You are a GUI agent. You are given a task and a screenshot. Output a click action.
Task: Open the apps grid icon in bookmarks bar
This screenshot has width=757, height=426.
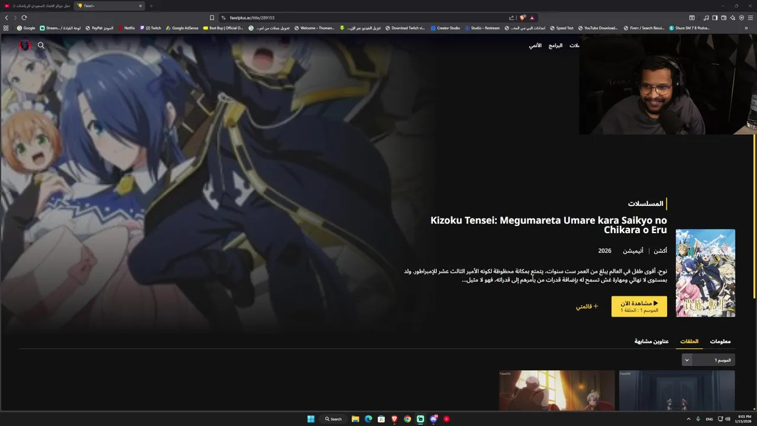coord(6,28)
